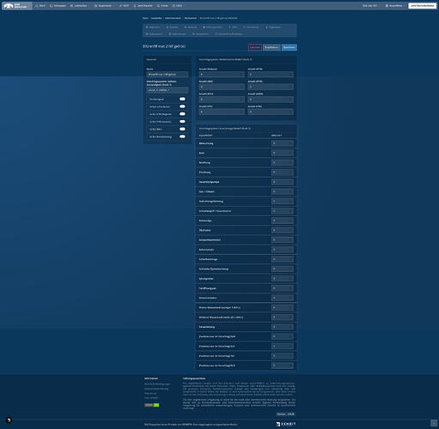Click the Duplizieren button
The width and height of the screenshot is (439, 429).
271,47
